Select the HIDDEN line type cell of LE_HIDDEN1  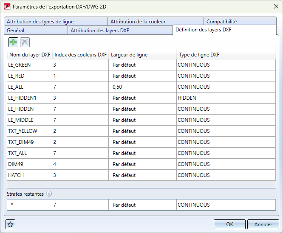click(x=226, y=98)
